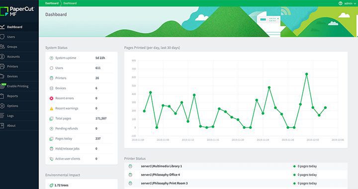Click 0 pages today for Multimedia Library 1
The image size is (358, 189).
click(307, 166)
